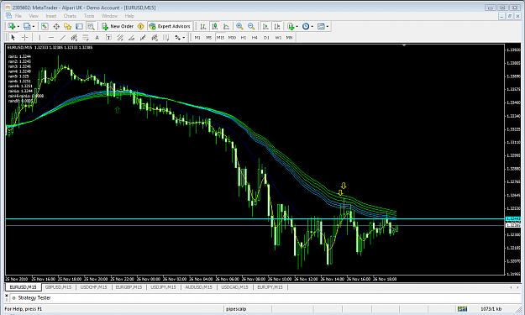The width and height of the screenshot is (525, 315).
Task: Open the Charts menu
Action: (x=70, y=16)
